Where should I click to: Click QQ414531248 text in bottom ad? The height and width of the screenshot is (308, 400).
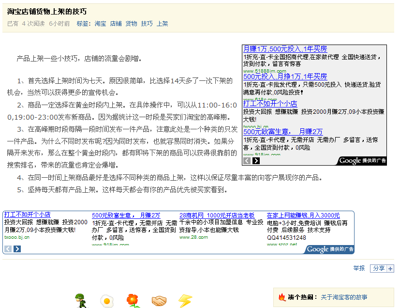pyautogui.click(x=286, y=238)
